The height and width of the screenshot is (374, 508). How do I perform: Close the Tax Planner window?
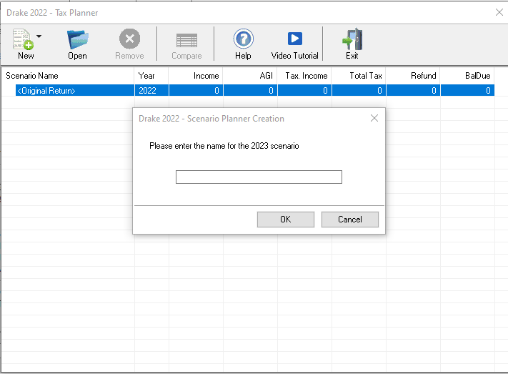click(499, 12)
